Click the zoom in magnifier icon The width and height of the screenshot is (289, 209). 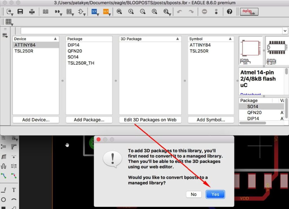(131, 12)
